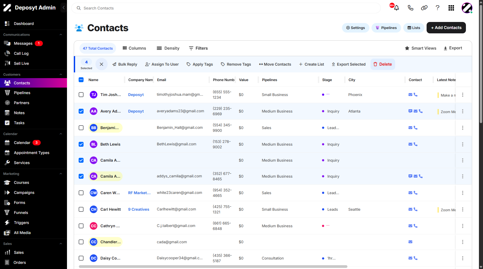This screenshot has height=269, width=483.
Task: Check the Tim Josh row checkbox
Action: click(81, 95)
